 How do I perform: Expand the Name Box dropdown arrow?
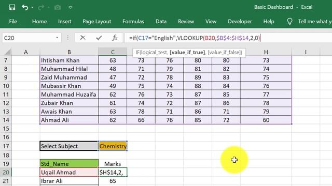(x=57, y=38)
